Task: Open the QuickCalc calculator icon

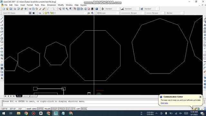Action: 92,9
